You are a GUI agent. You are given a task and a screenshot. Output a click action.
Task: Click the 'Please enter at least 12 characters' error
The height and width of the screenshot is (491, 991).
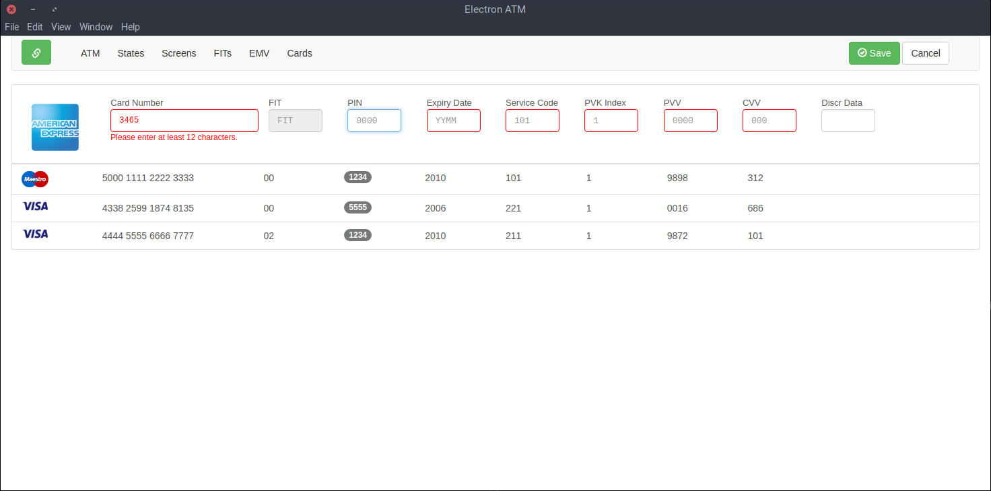click(x=174, y=137)
